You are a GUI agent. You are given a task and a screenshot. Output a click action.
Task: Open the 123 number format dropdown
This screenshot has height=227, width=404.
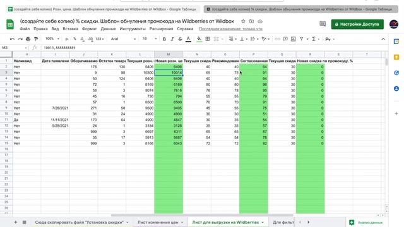(x=100, y=39)
